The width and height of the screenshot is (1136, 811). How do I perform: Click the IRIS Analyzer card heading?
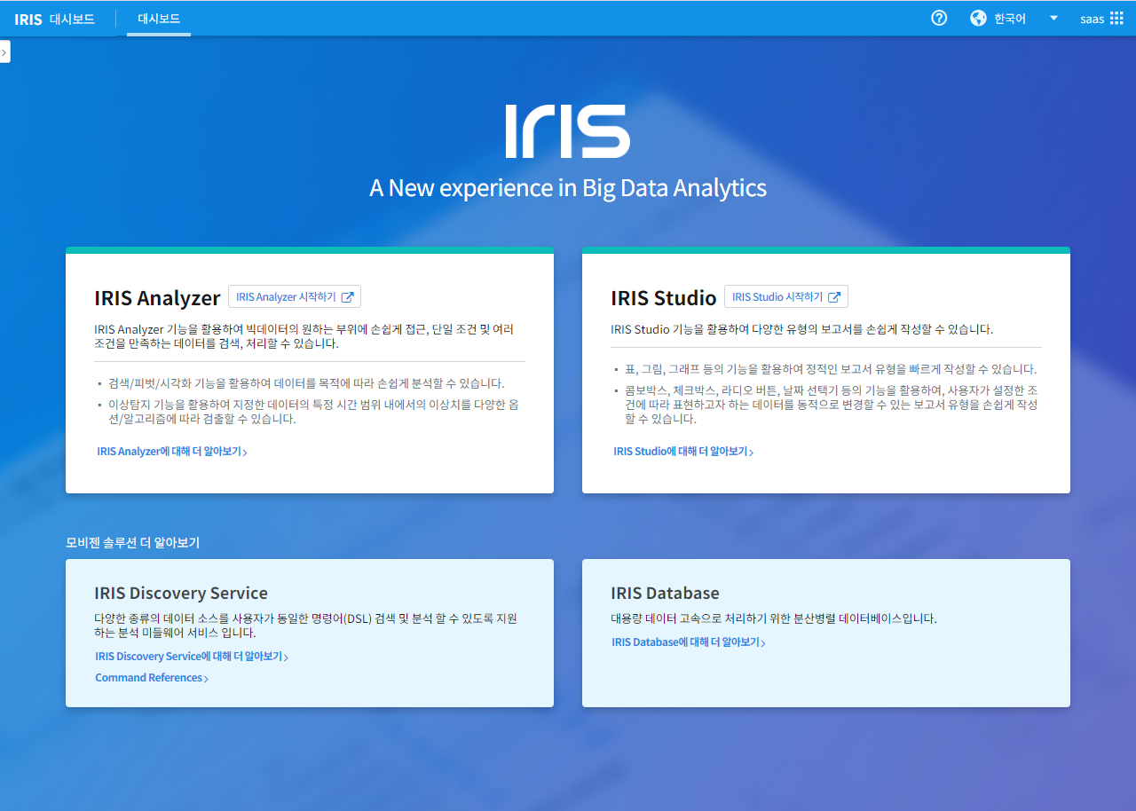pyautogui.click(x=157, y=298)
